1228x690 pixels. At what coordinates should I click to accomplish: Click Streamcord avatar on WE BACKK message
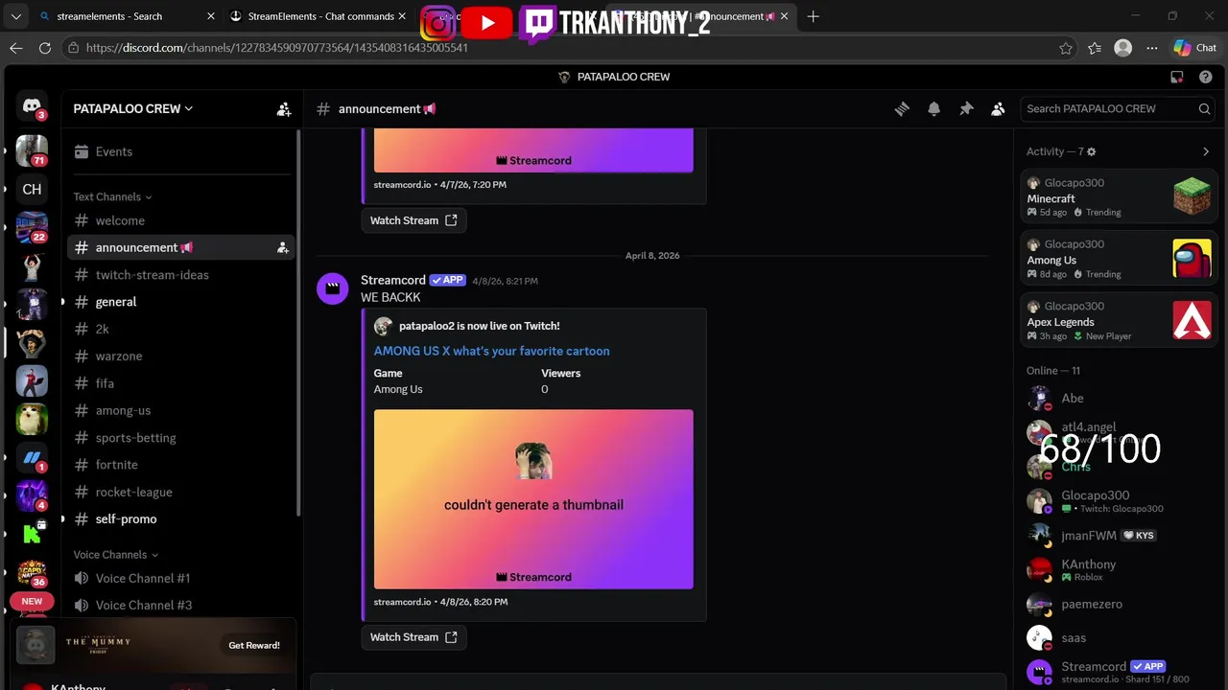coord(333,287)
